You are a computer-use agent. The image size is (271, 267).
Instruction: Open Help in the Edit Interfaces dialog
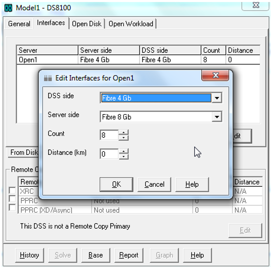coord(192,184)
